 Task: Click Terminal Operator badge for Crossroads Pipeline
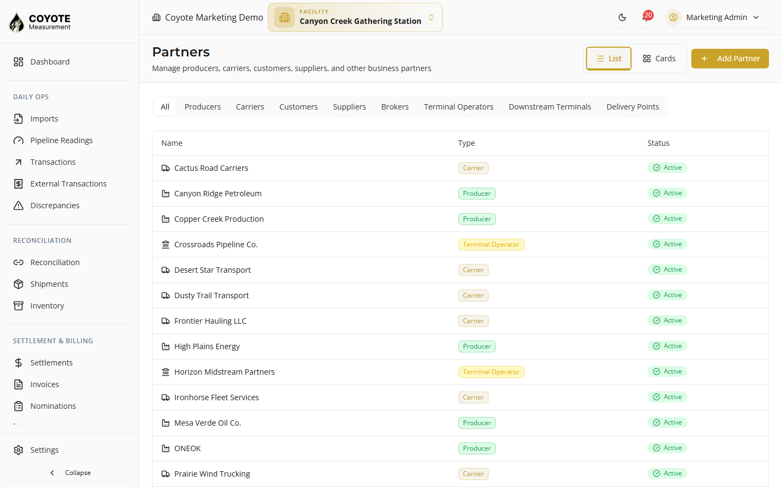491,245
